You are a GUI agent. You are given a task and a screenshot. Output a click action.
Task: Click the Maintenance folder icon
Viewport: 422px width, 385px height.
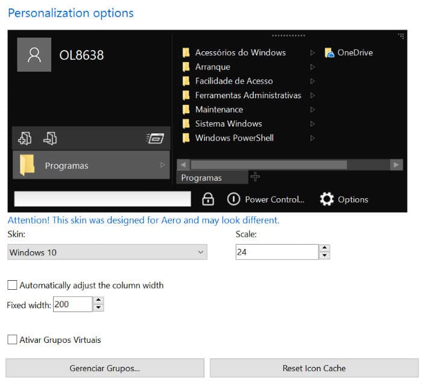click(186, 110)
